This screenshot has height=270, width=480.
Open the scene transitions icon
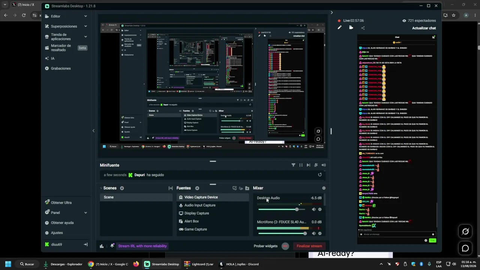(171, 188)
